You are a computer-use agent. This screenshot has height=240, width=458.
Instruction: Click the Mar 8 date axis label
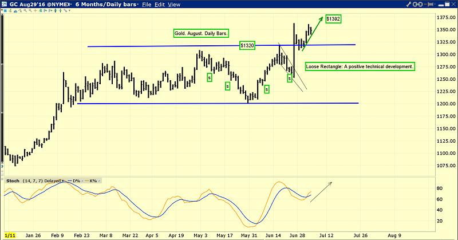click(x=106, y=235)
